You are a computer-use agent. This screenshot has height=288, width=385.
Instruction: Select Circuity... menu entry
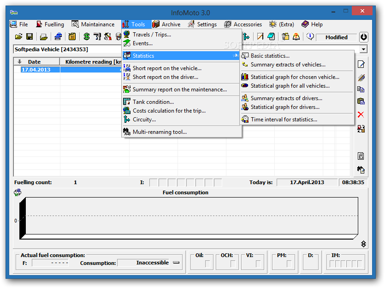click(x=182, y=120)
